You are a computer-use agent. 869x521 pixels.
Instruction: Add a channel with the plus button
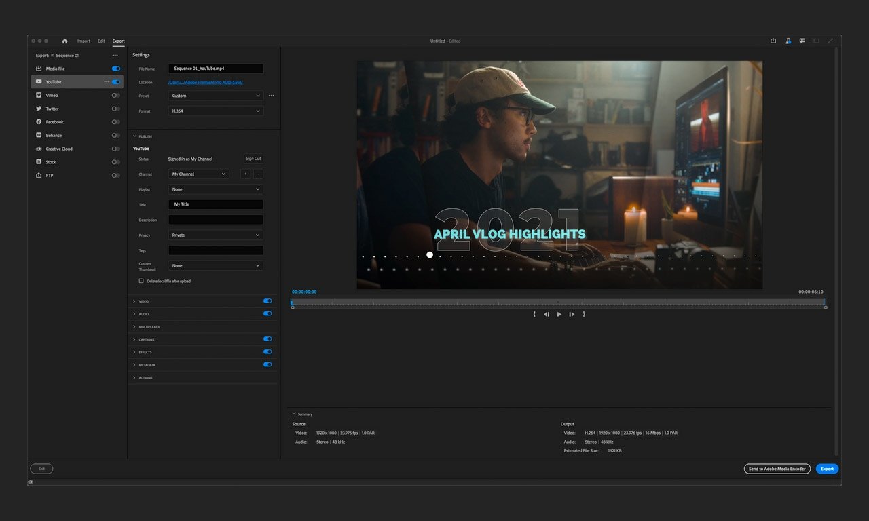pos(245,174)
